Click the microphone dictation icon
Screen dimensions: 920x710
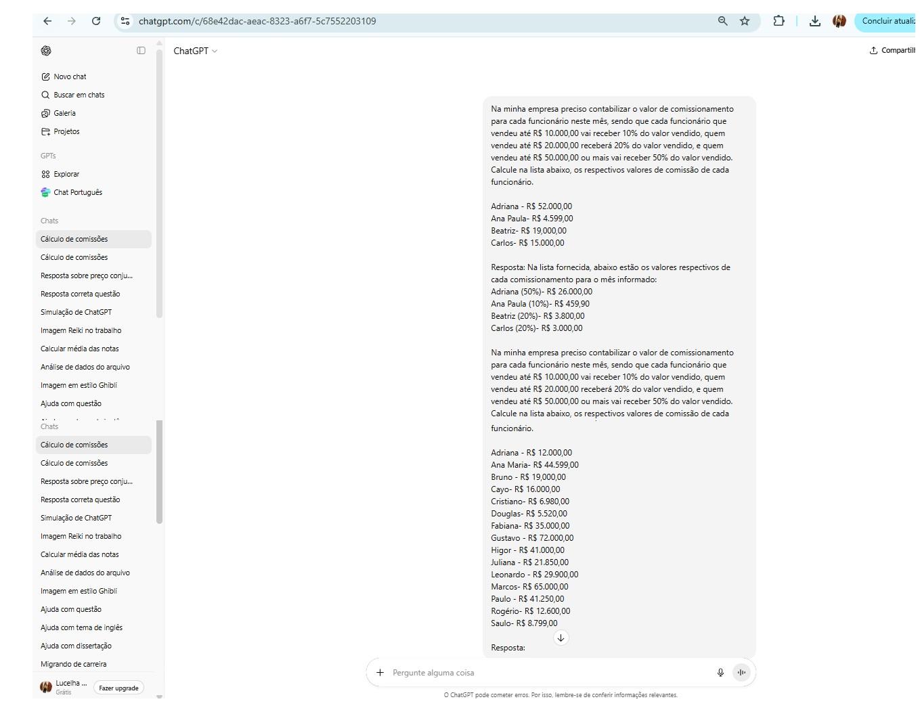coord(720,673)
